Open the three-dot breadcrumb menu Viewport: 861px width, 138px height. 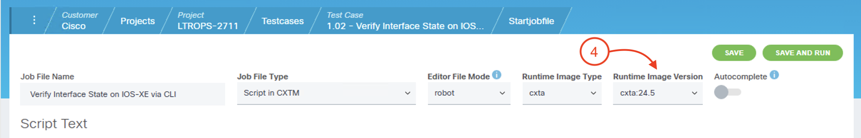34,20
